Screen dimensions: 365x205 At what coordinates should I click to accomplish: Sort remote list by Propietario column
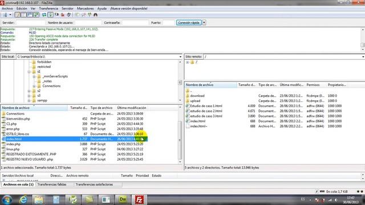[337, 85]
